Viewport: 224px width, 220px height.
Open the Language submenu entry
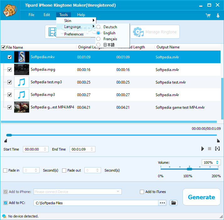(x=76, y=27)
